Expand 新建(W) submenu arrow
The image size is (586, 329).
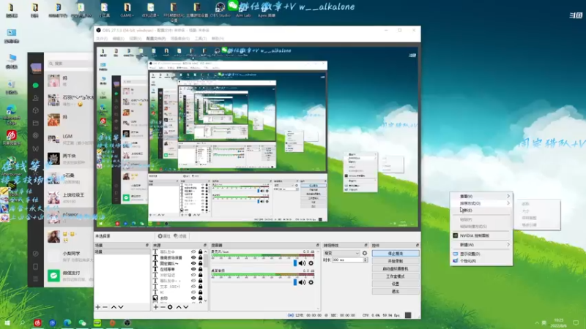508,245
